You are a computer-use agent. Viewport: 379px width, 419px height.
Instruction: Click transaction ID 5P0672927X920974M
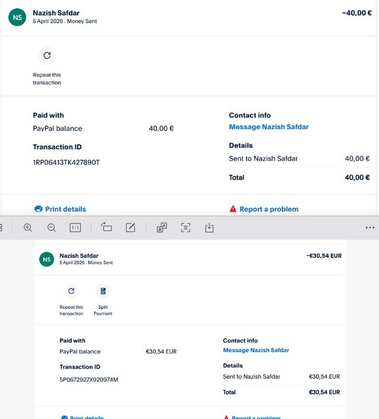(x=89, y=379)
